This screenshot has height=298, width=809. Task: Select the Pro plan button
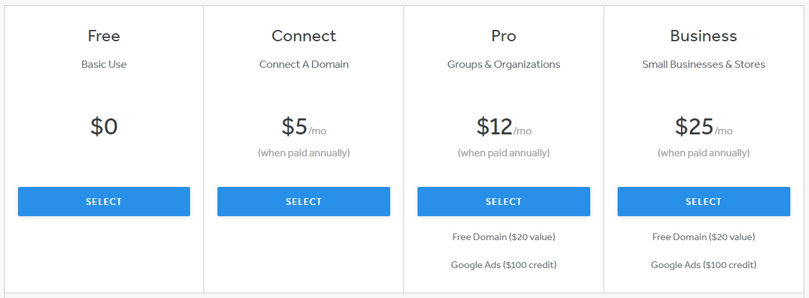pos(504,202)
